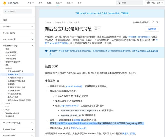This screenshot has width=165, height=137.
Task: Click into the 搜索 search field
Action: (x=130, y=3)
